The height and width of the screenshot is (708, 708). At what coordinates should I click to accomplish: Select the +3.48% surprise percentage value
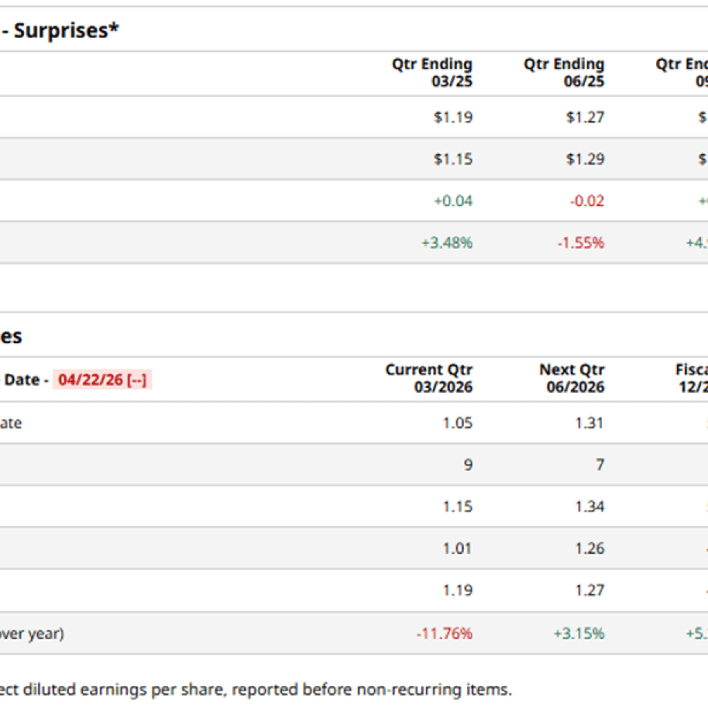[x=447, y=243]
